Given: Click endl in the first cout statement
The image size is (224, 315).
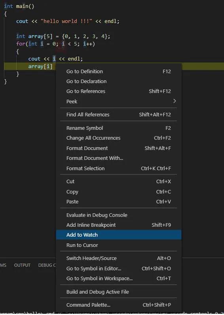Looking at the screenshot, I should coord(110,21).
